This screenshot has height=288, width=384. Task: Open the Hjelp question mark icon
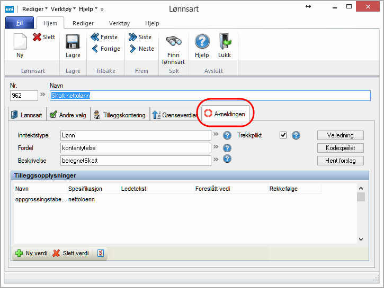[202, 42]
